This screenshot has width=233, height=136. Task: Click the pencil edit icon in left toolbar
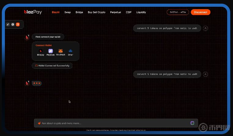coord(8,24)
